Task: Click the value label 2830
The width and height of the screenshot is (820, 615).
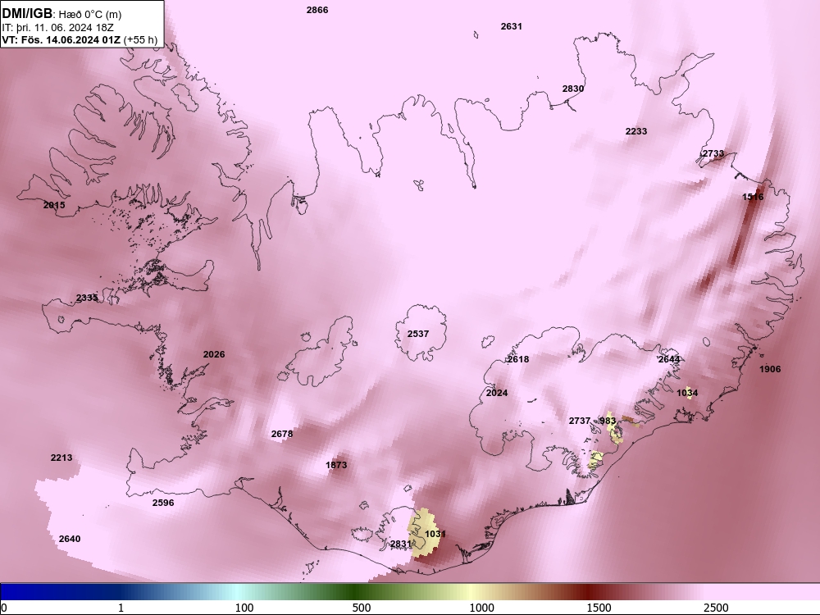Action: click(573, 89)
